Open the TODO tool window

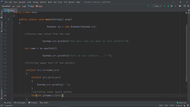(x=44, y=103)
